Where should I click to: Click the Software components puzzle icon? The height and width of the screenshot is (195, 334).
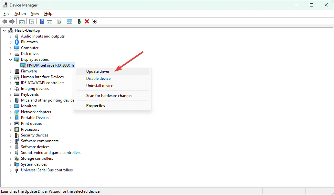point(17,141)
